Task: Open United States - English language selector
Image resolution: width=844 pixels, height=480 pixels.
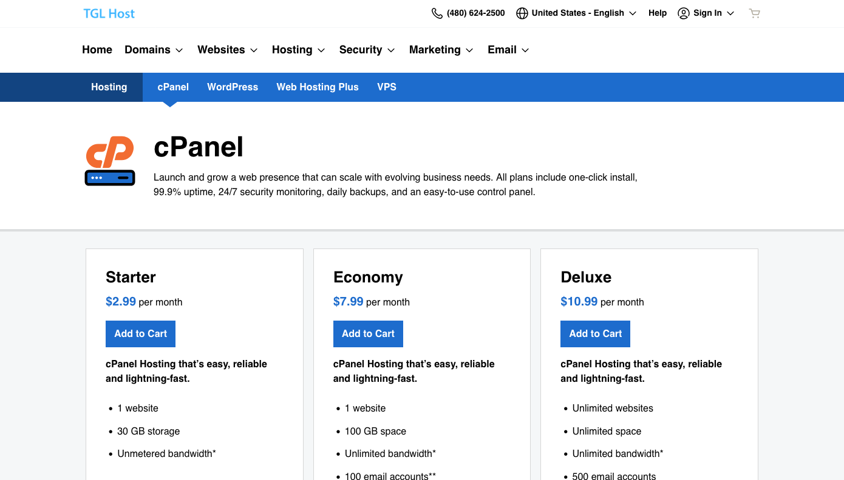Action: [577, 13]
